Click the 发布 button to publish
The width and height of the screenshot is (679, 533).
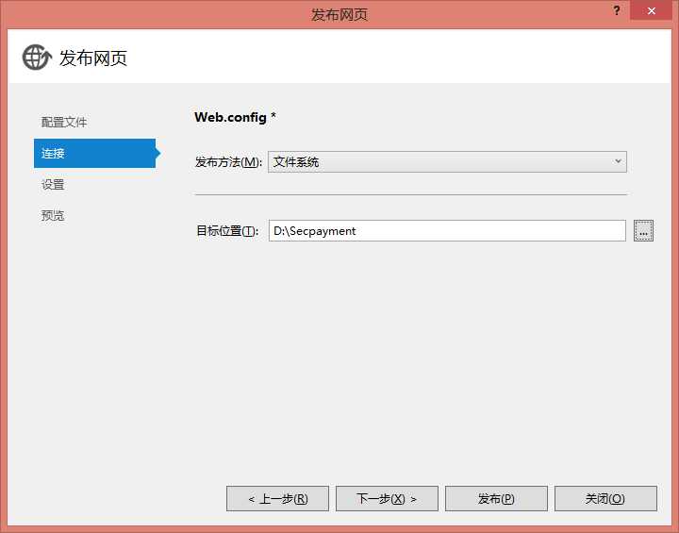[496, 498]
